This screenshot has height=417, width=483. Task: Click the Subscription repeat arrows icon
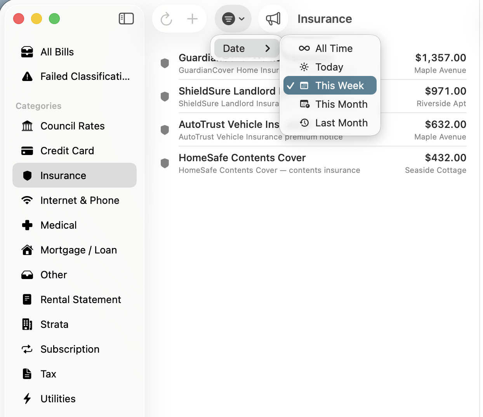click(x=27, y=349)
